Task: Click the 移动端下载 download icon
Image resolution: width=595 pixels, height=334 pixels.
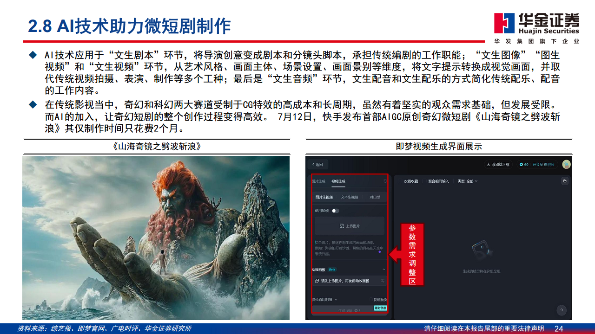Action: point(489,165)
